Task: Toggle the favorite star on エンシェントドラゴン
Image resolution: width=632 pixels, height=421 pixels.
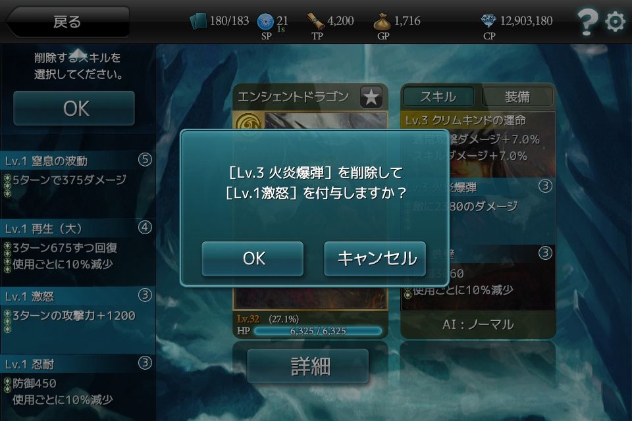Action: coord(371,97)
